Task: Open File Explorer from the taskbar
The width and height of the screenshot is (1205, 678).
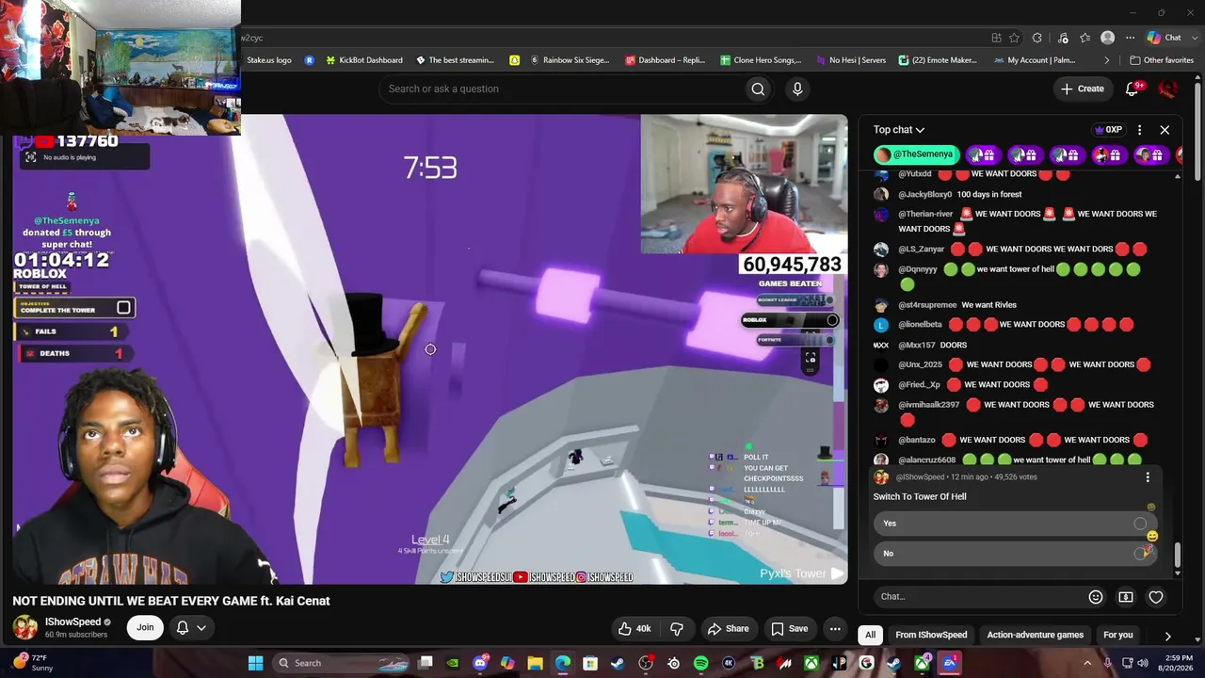Action: click(535, 663)
